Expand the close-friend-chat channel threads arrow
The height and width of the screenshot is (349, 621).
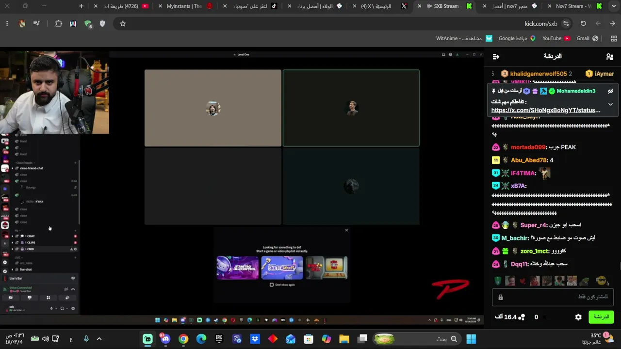(x=12, y=168)
